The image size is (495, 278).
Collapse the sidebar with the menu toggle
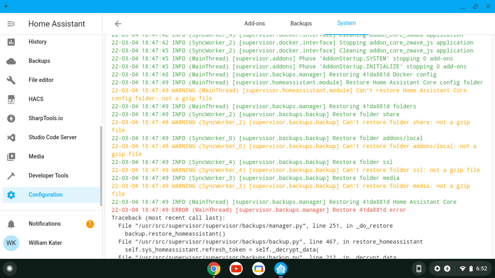click(11, 24)
